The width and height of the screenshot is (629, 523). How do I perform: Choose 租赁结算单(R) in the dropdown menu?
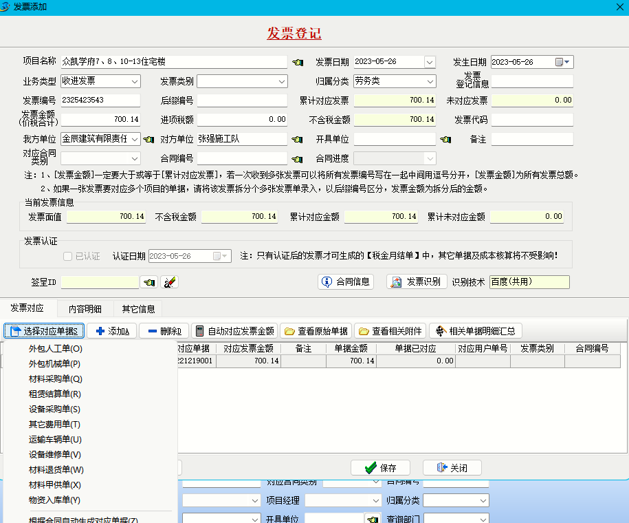(55, 394)
